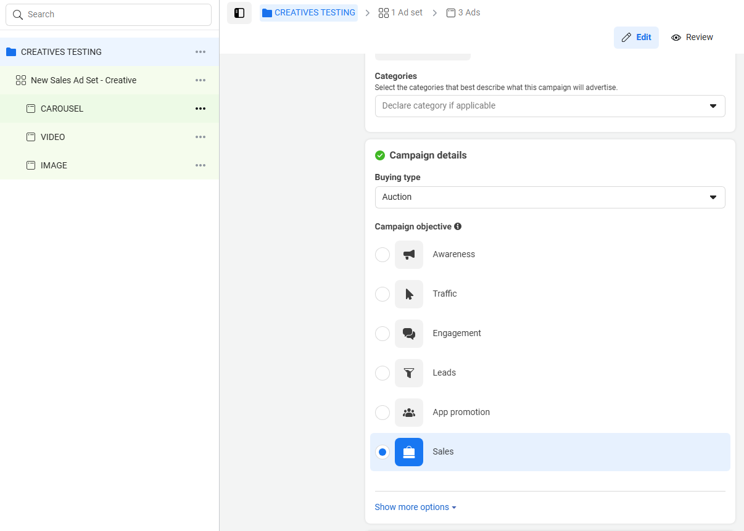The width and height of the screenshot is (744, 531).
Task: Open the 1 Ad set breadcrumb
Action: click(401, 12)
